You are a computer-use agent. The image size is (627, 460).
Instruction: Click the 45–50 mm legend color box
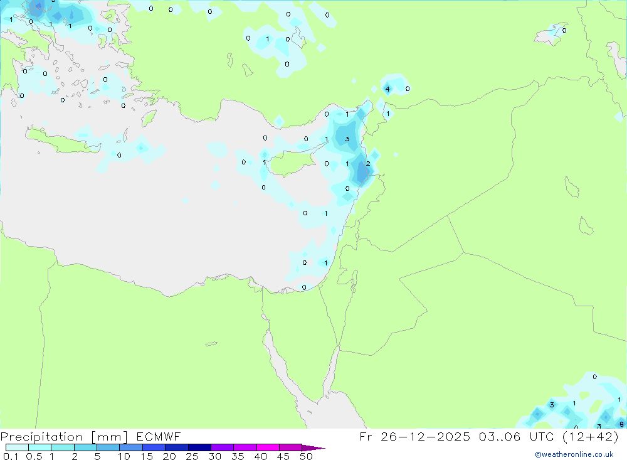point(291,447)
